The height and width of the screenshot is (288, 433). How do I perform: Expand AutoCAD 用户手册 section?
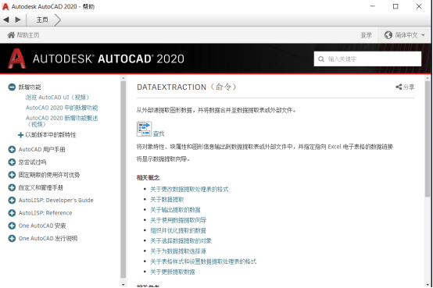[x=12, y=150]
